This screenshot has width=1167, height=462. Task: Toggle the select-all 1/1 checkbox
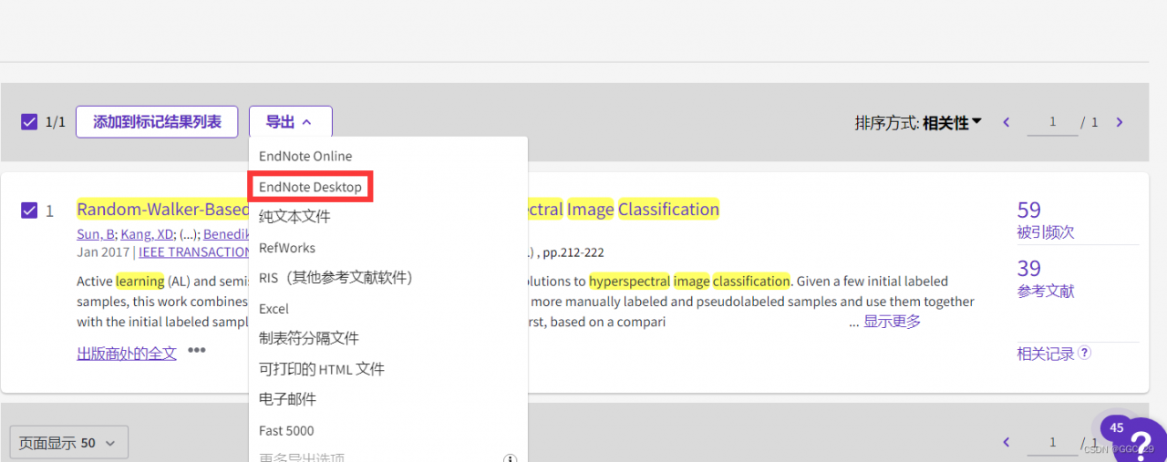click(29, 122)
